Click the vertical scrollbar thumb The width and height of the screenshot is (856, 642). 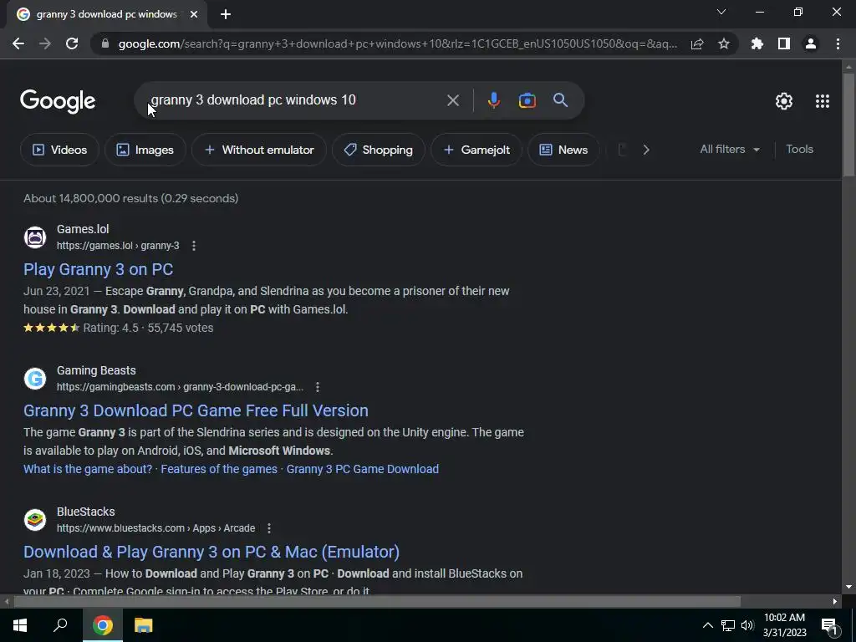[x=848, y=124]
